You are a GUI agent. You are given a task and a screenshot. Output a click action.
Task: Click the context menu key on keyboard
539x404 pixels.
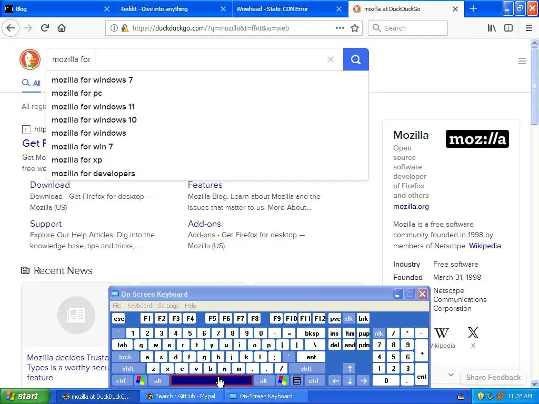(297, 381)
